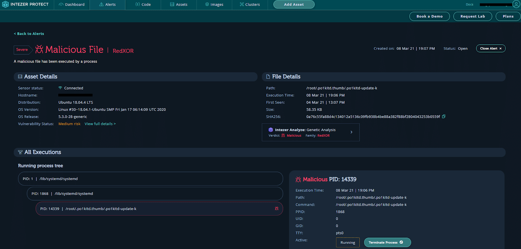The height and width of the screenshot is (249, 521).
Task: Click the PPID 1868 value
Action: click(340, 212)
